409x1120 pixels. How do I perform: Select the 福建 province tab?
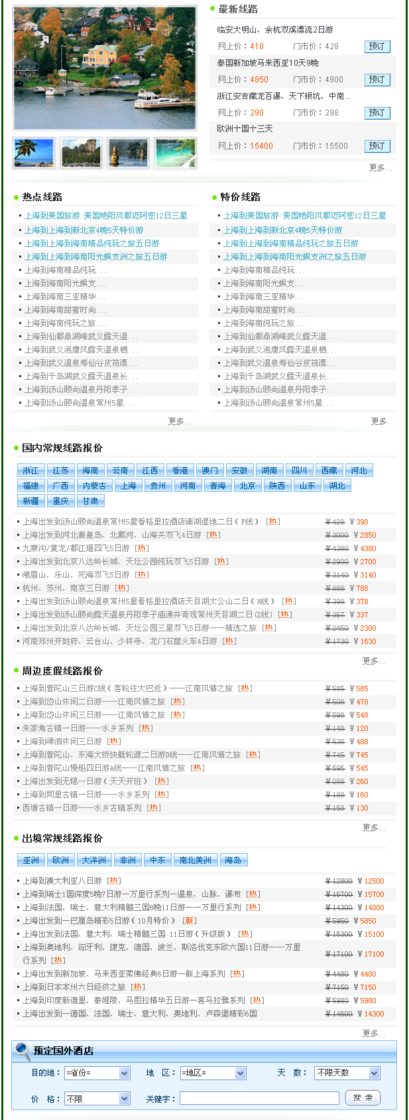point(30,485)
